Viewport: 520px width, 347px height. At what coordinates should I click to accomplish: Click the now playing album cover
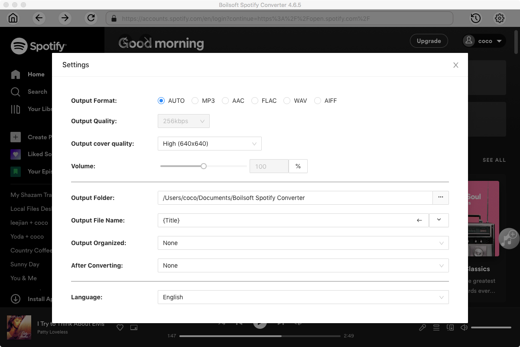[19, 327]
